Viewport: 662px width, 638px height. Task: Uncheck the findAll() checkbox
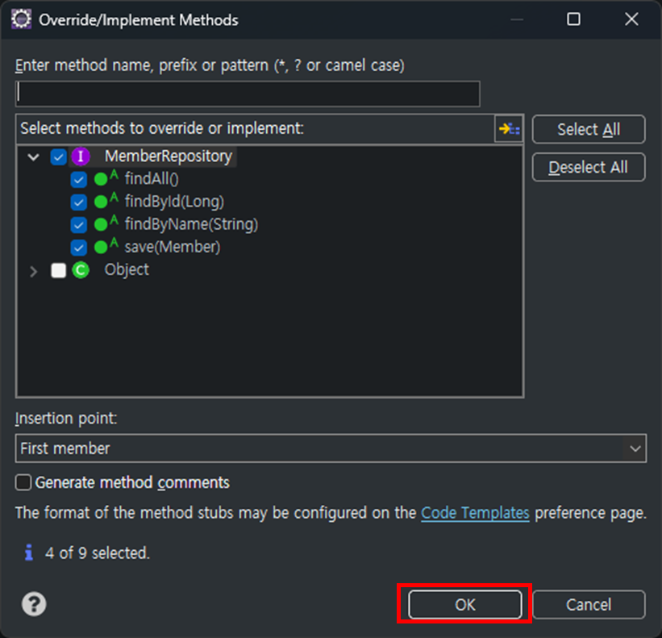[x=78, y=179]
